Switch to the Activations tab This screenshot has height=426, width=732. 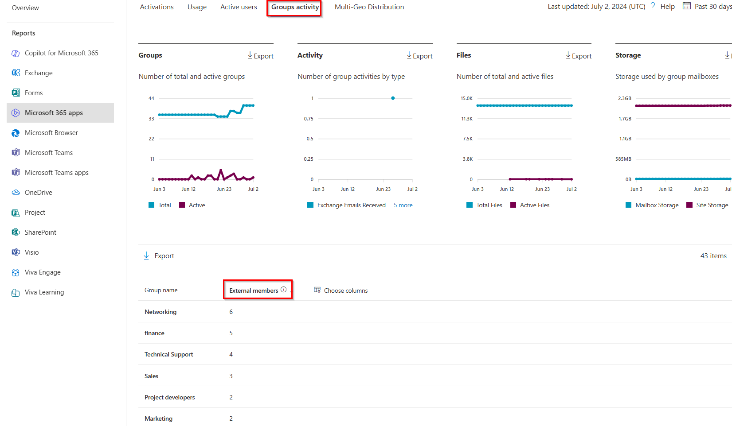(157, 7)
